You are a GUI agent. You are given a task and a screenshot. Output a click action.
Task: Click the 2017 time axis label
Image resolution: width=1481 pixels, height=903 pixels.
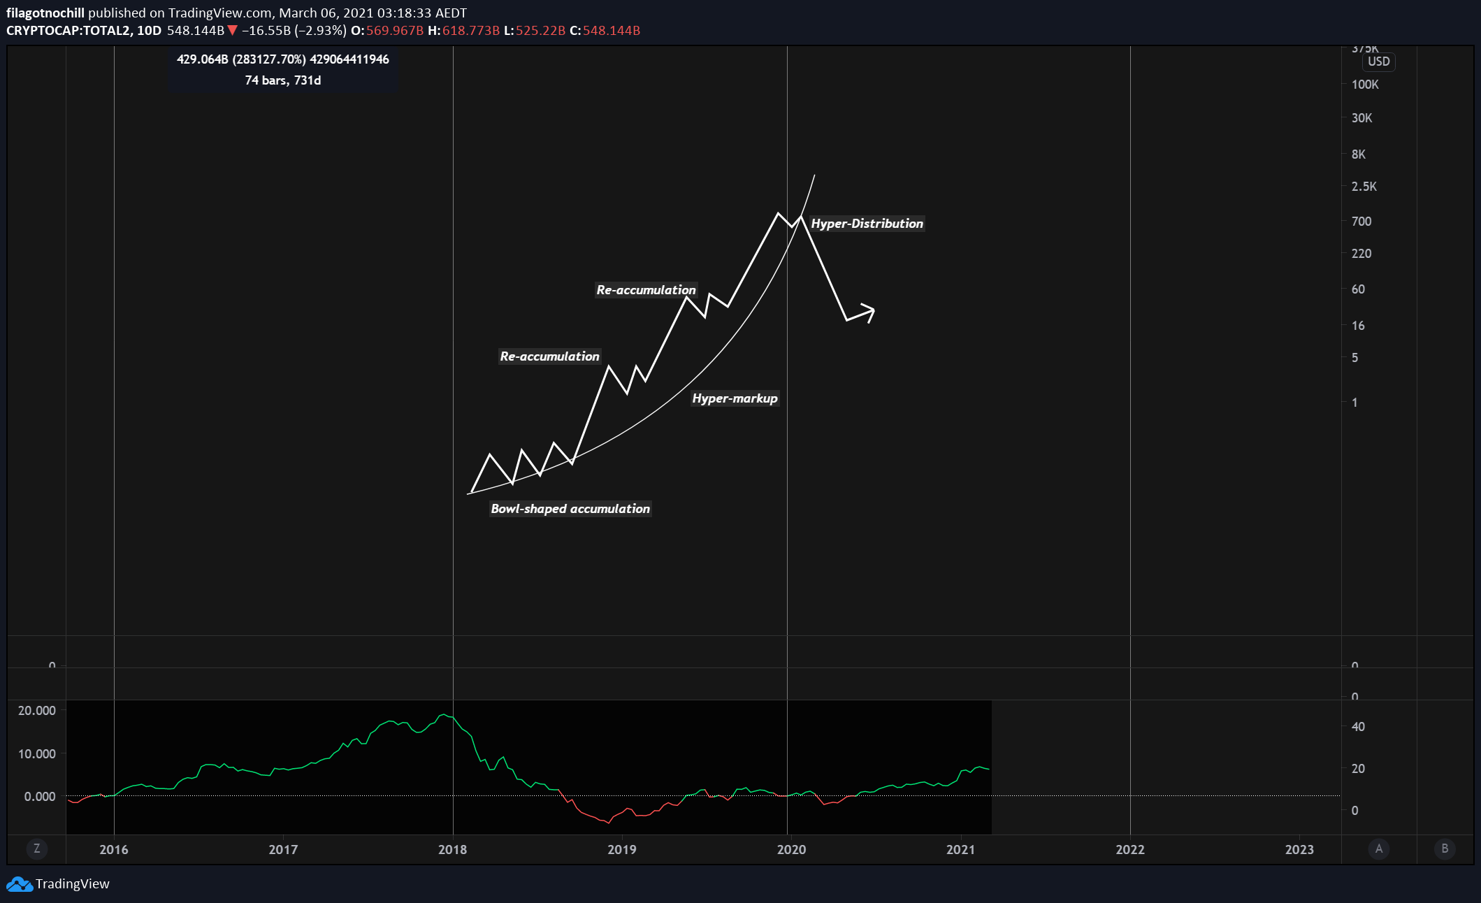point(283,849)
